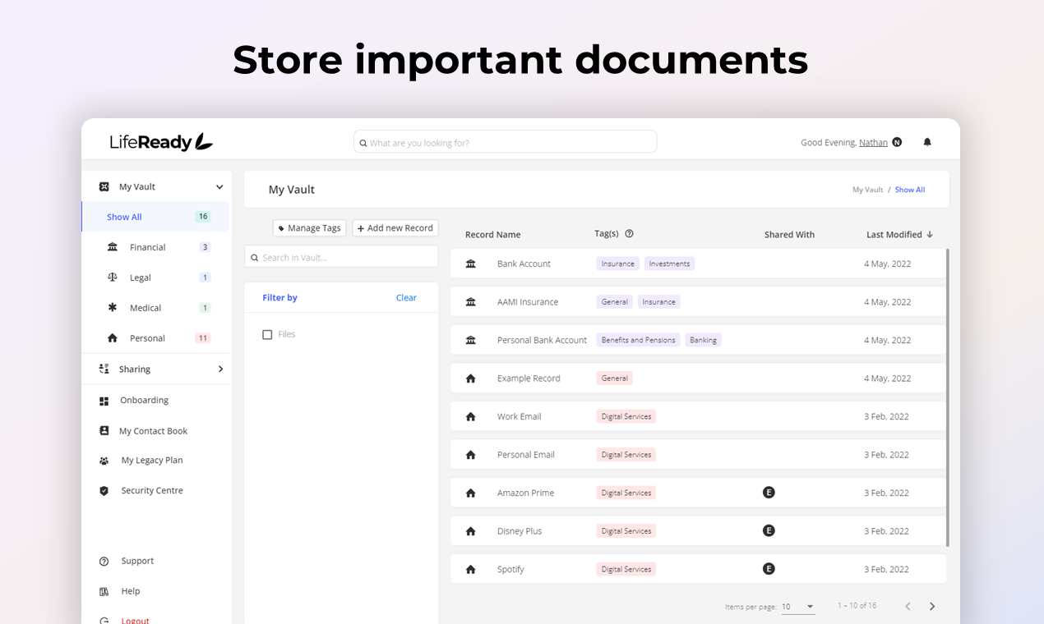Image resolution: width=1044 pixels, height=624 pixels.
Task: Click the Sharing icon in sidebar
Action: (x=104, y=369)
